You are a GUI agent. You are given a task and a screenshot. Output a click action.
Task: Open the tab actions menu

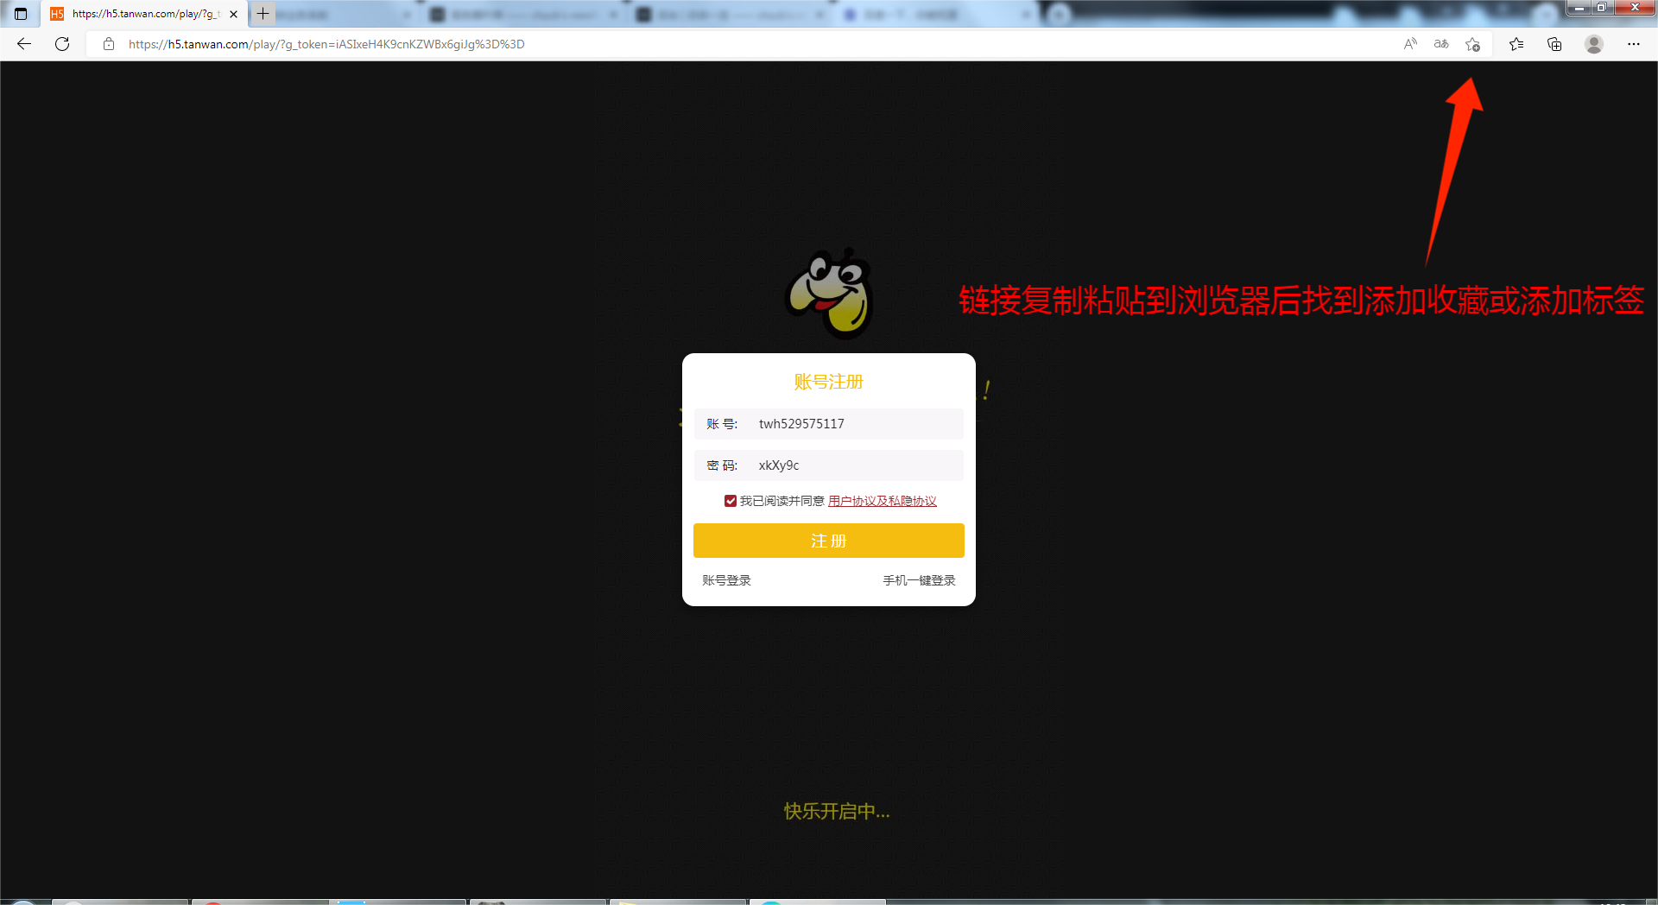point(21,14)
